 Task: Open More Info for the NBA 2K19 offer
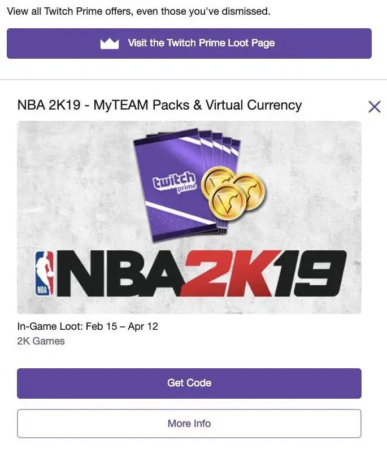189,424
